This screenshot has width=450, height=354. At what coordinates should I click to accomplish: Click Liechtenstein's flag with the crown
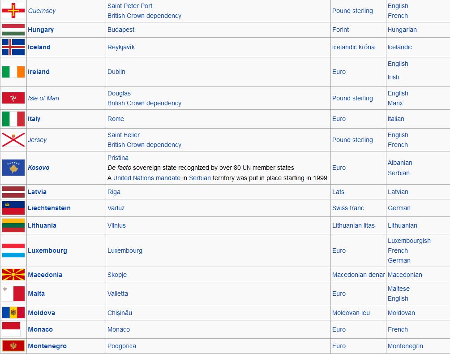click(13, 208)
